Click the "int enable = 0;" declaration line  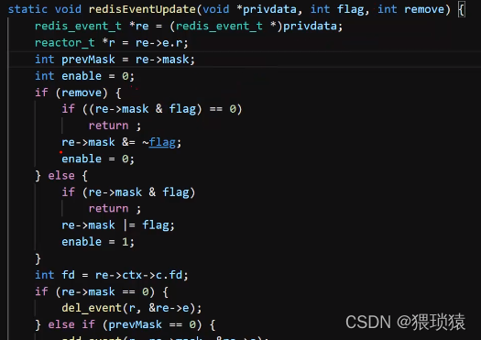(84, 76)
